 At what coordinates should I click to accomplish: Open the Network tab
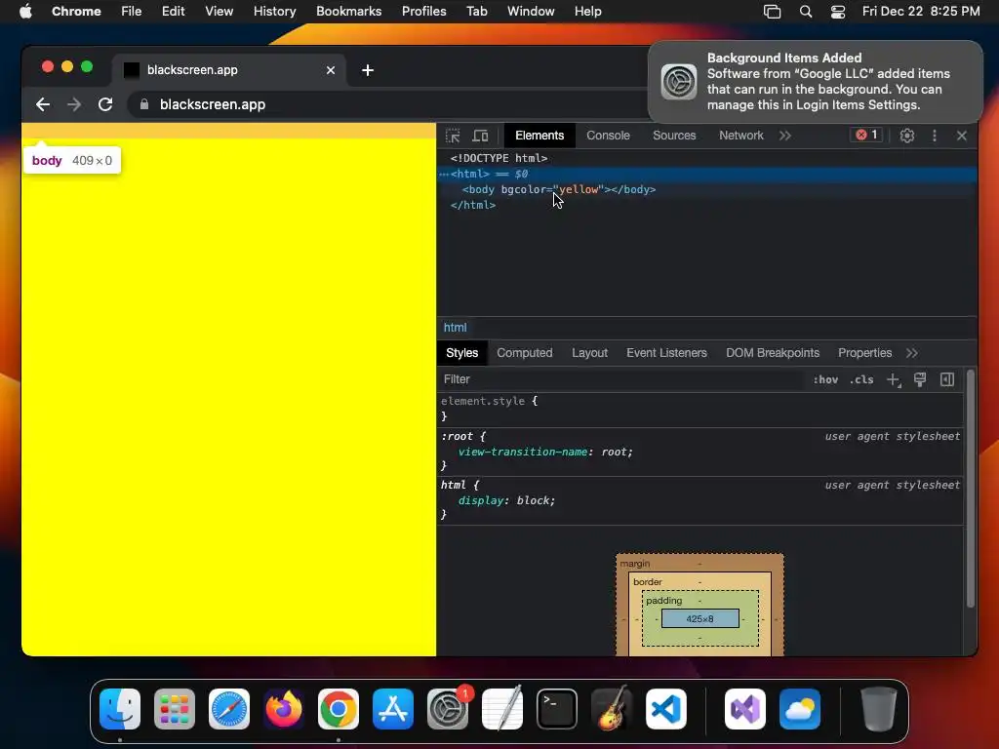coord(741,136)
